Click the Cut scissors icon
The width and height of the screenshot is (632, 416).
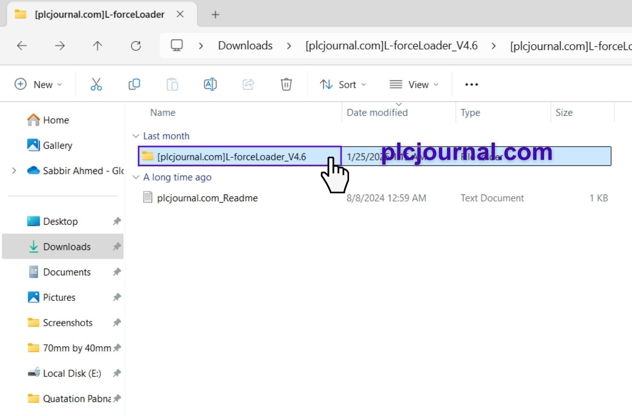96,85
